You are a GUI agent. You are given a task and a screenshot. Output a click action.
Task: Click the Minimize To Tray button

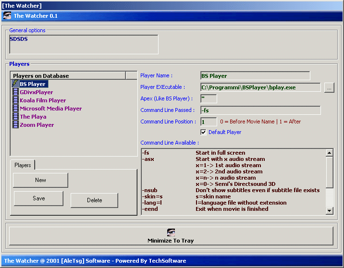[x=171, y=236]
